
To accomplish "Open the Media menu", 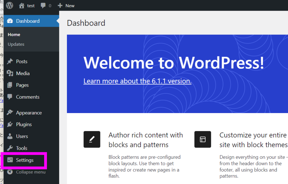I will [x=31, y=73].
